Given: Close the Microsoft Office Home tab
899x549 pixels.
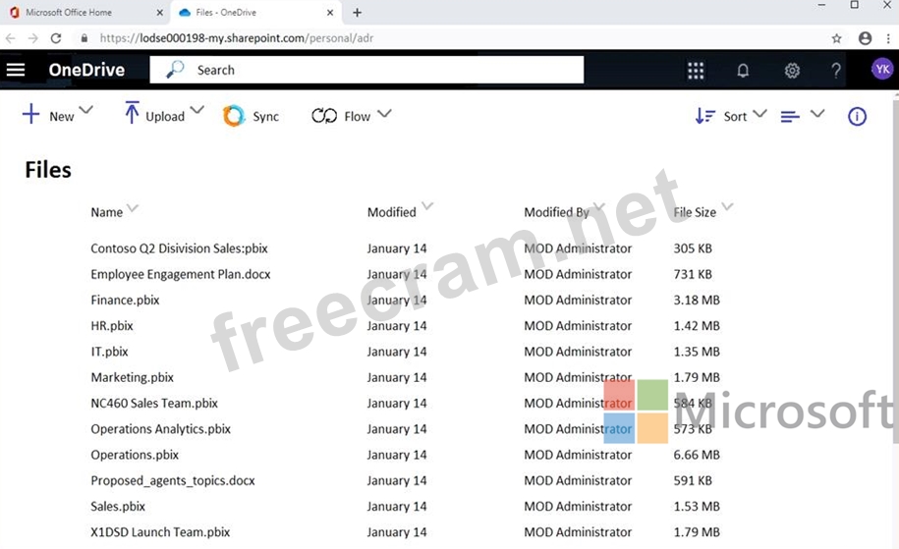Looking at the screenshot, I should pos(159,12).
